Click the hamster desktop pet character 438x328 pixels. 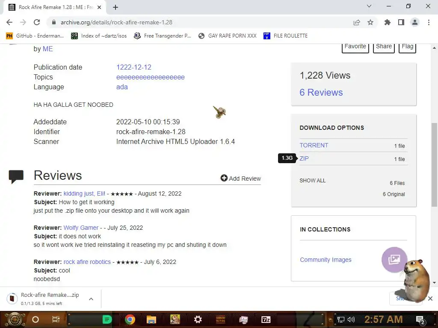tap(417, 280)
